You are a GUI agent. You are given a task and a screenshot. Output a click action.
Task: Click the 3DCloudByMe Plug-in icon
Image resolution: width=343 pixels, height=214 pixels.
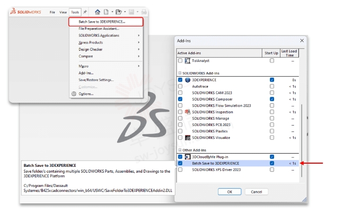click(188, 157)
